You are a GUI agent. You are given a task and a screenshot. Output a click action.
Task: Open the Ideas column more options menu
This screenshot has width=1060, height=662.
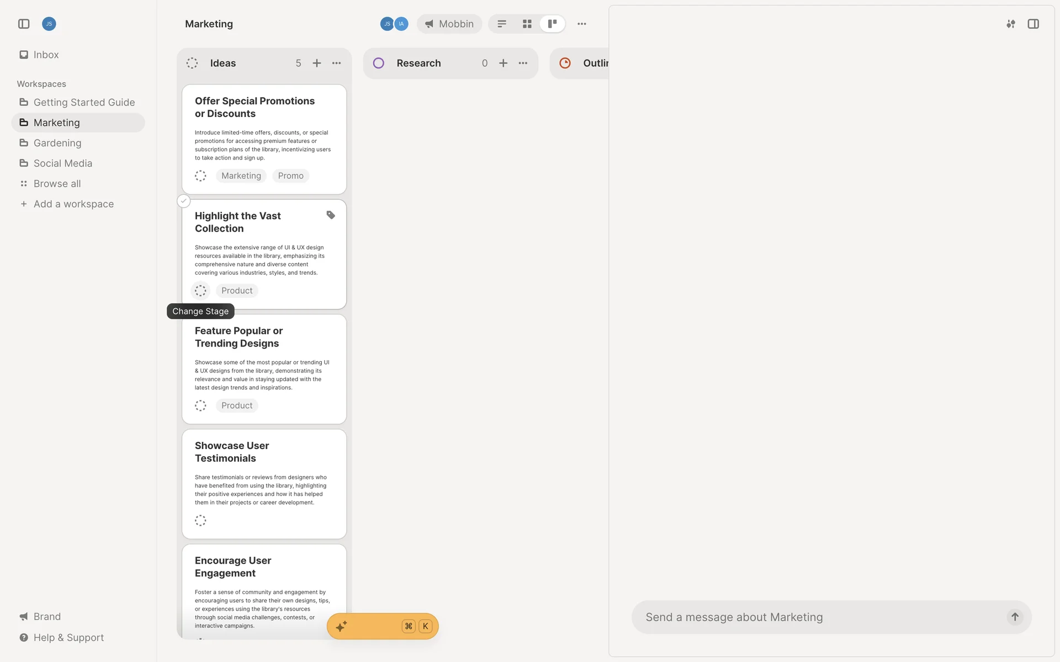(x=336, y=63)
